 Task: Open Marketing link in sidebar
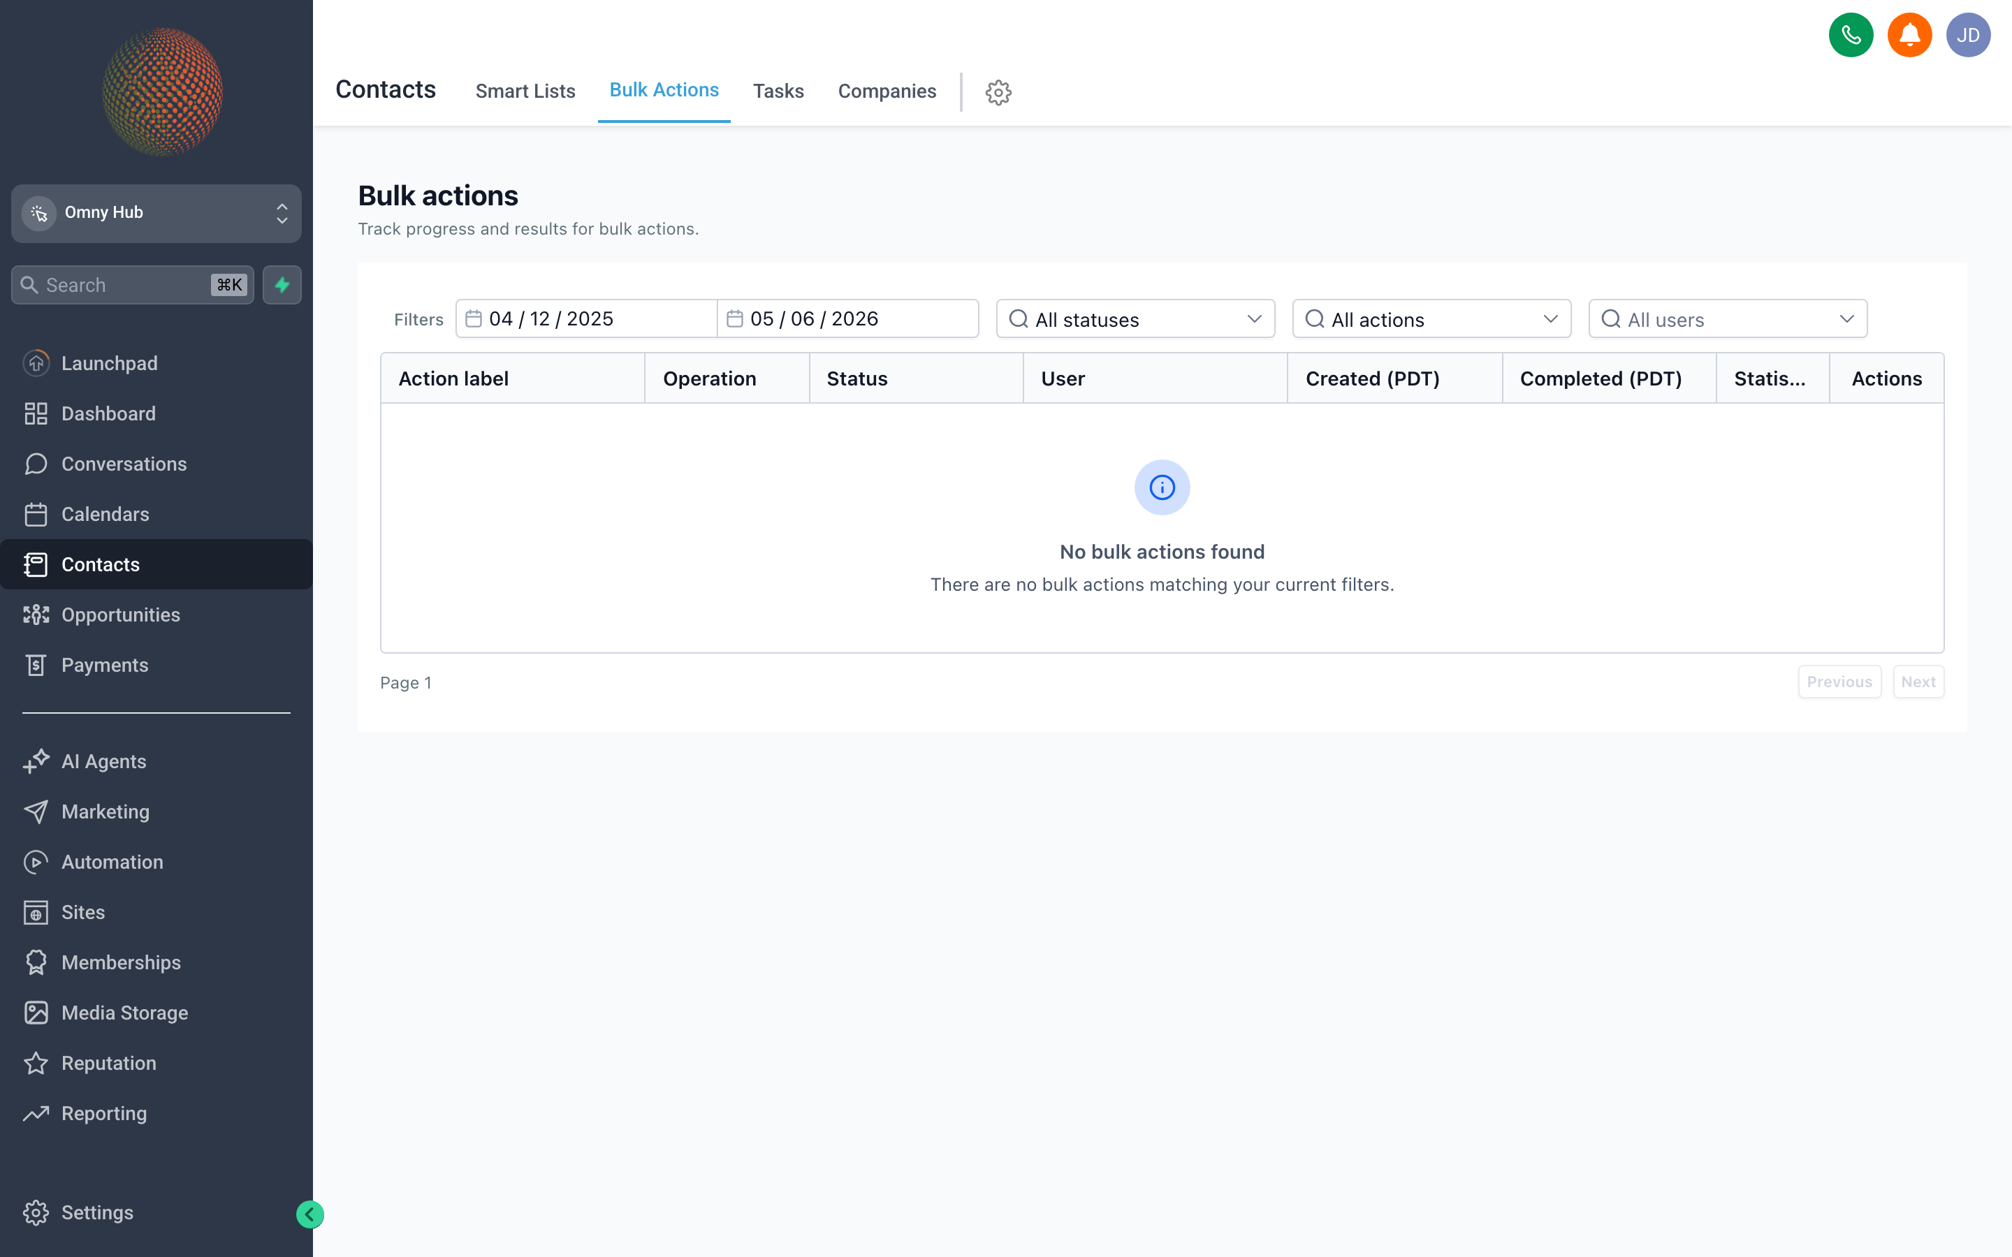click(x=156, y=811)
